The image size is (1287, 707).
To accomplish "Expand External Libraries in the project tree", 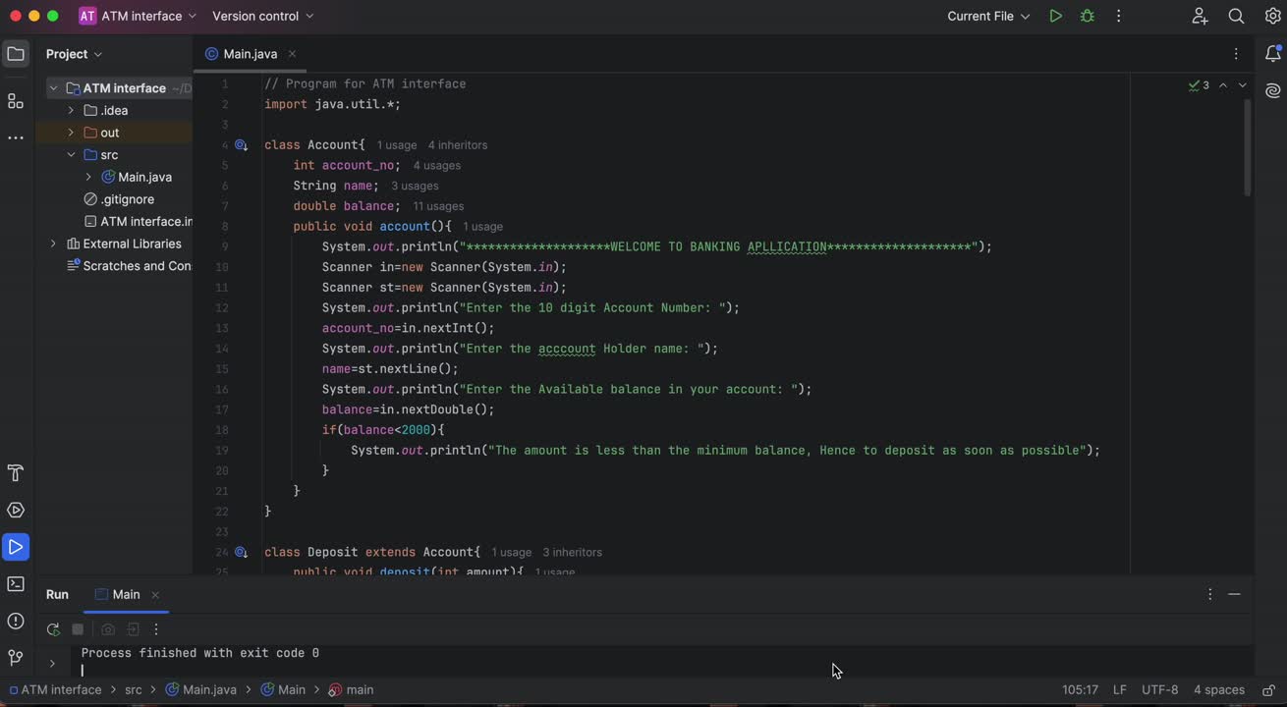I will click(x=53, y=244).
